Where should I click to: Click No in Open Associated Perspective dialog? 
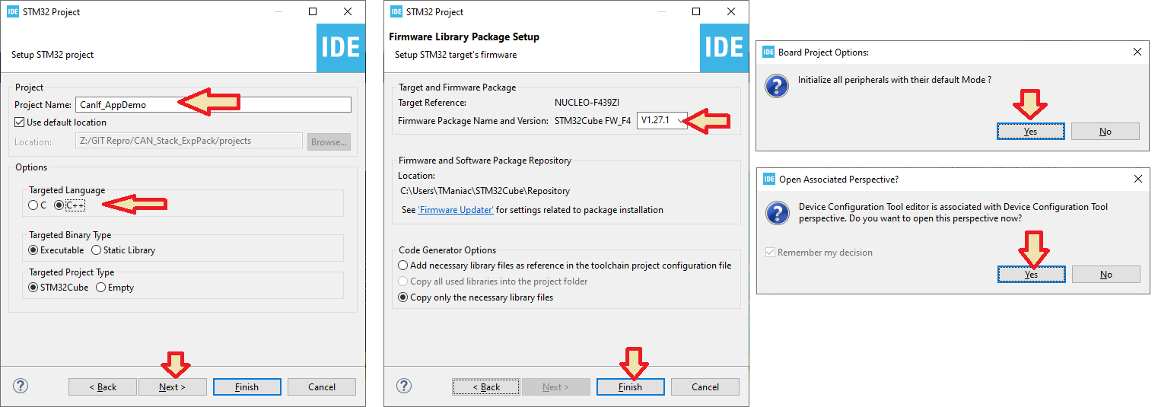1106,274
